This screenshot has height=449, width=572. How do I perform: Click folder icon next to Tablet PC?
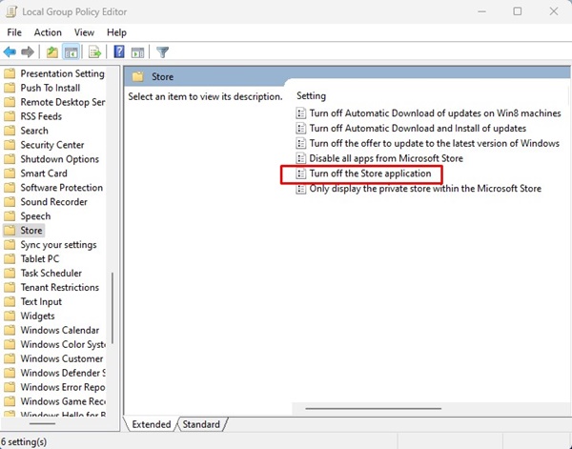pos(10,259)
